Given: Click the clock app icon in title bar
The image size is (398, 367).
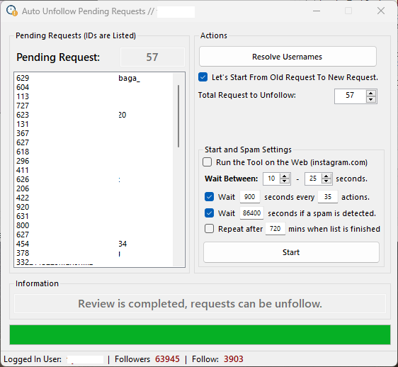Looking at the screenshot, I should [12, 11].
